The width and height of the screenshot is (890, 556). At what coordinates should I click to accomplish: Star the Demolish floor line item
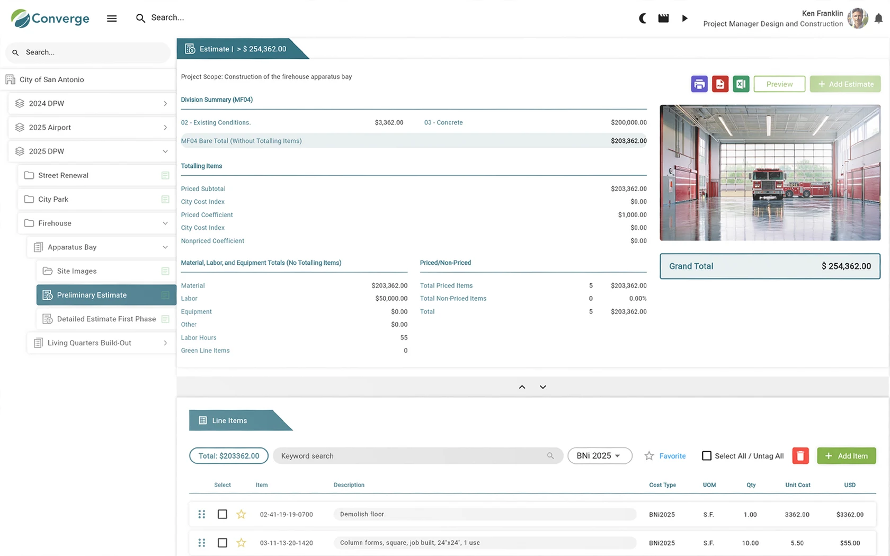click(241, 514)
